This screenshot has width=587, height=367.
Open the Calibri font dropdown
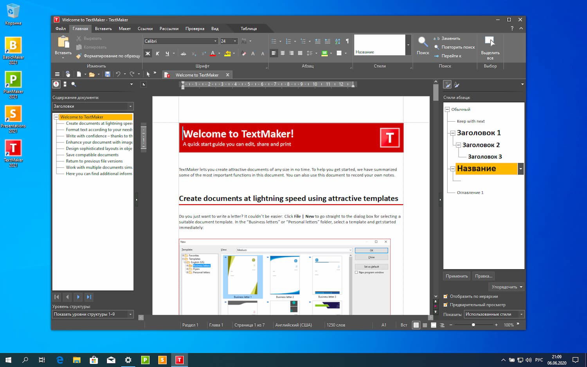tap(215, 41)
